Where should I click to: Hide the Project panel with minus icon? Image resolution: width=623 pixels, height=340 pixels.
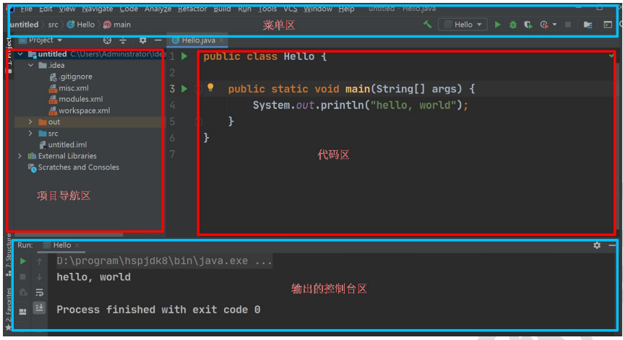pyautogui.click(x=158, y=40)
